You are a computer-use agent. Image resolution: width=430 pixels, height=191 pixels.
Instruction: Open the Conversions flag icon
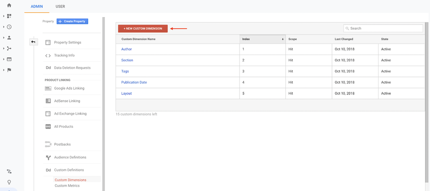point(9,70)
